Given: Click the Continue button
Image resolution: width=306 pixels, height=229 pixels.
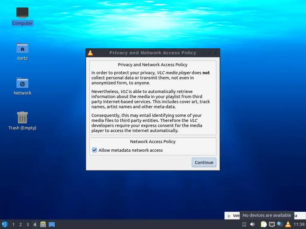Looking at the screenshot, I should [x=204, y=163].
